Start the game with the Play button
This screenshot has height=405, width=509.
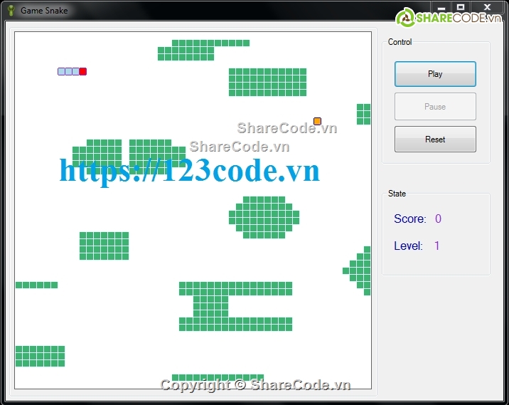pyautogui.click(x=435, y=74)
